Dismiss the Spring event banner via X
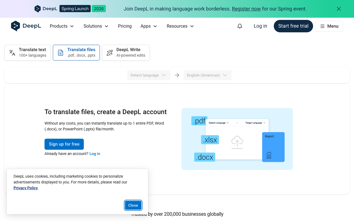Viewport: 354px width, 221px height. [339, 9]
